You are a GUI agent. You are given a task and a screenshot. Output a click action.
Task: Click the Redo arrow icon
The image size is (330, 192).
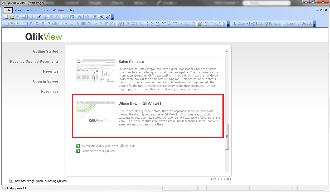click(58, 17)
